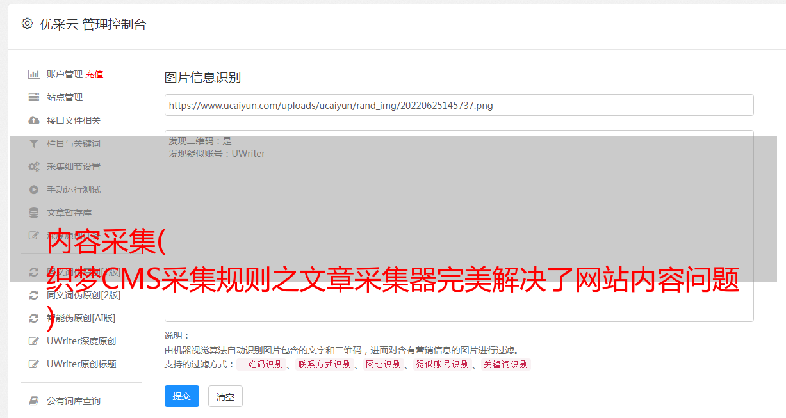Screen dimensions: 786x418
Task: Click the edit icon for UWriter原创标题
Action: click(34, 364)
